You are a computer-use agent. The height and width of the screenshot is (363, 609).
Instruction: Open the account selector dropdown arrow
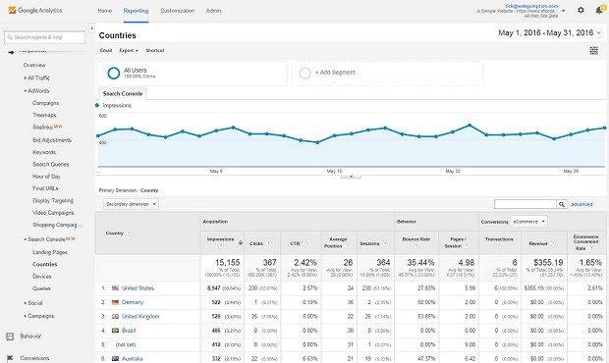564,11
